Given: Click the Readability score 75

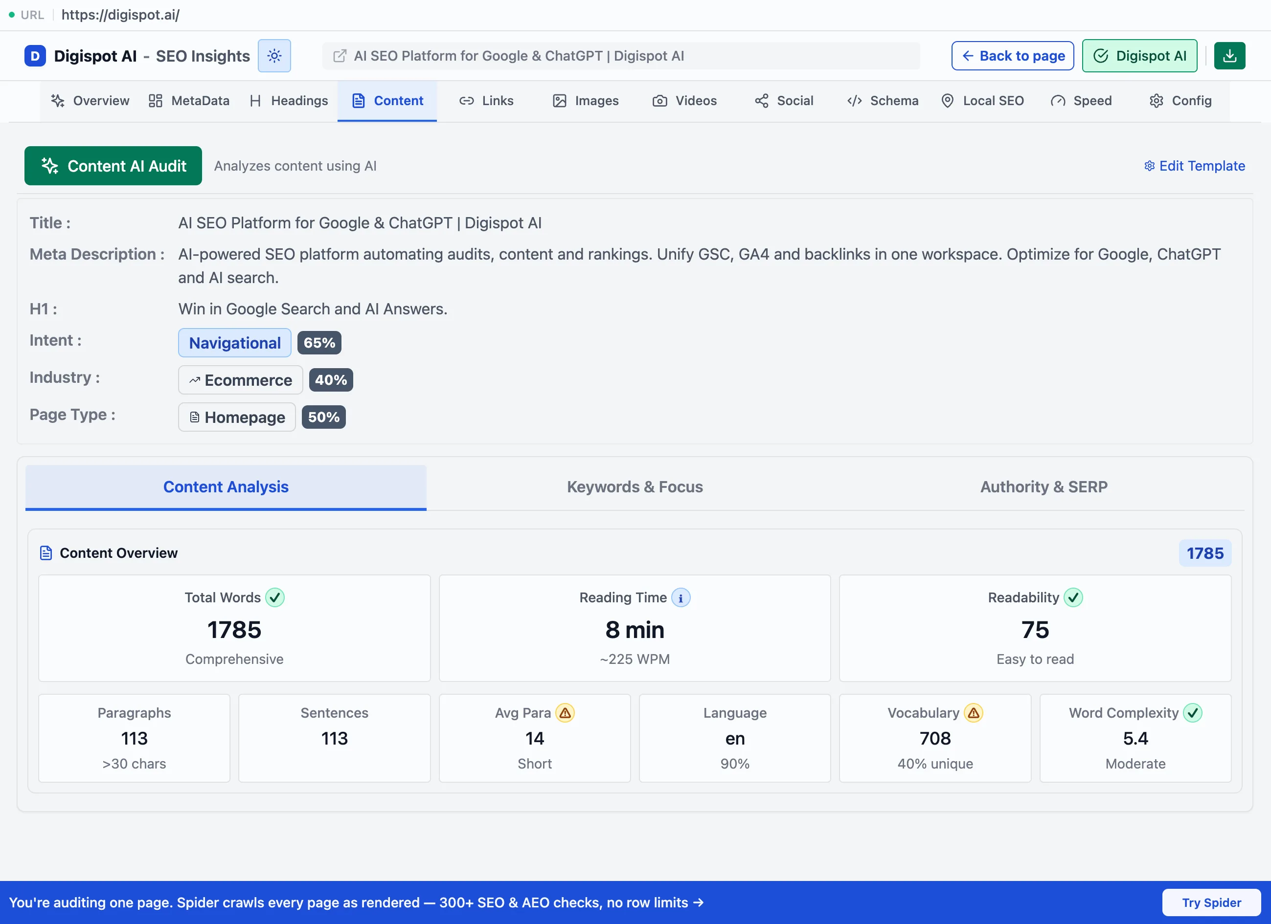Looking at the screenshot, I should point(1035,630).
